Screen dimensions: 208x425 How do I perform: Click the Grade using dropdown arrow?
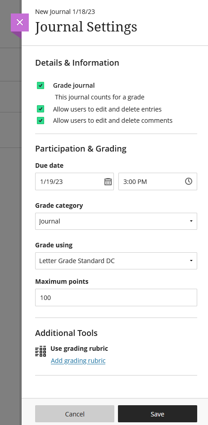pyautogui.click(x=191, y=261)
